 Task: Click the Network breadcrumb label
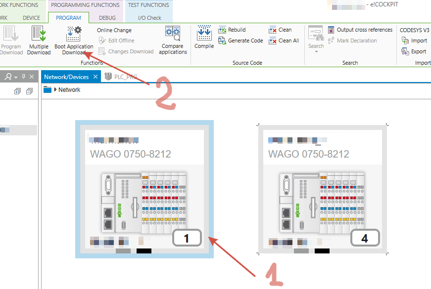click(x=69, y=90)
